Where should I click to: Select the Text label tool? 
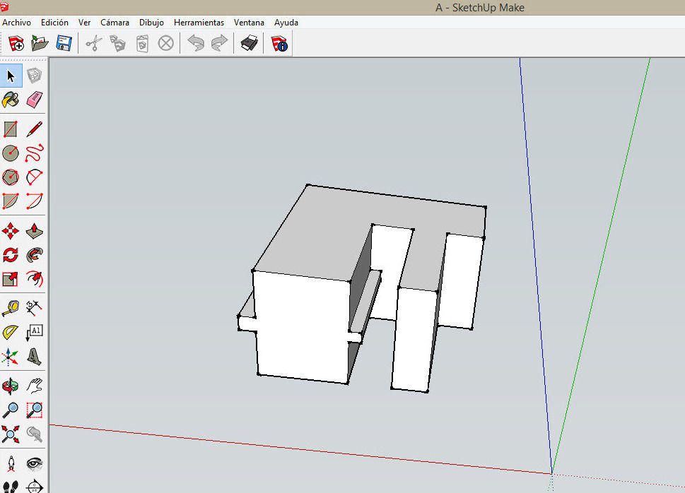(34, 332)
